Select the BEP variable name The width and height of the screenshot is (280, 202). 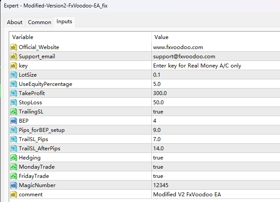point(24,121)
